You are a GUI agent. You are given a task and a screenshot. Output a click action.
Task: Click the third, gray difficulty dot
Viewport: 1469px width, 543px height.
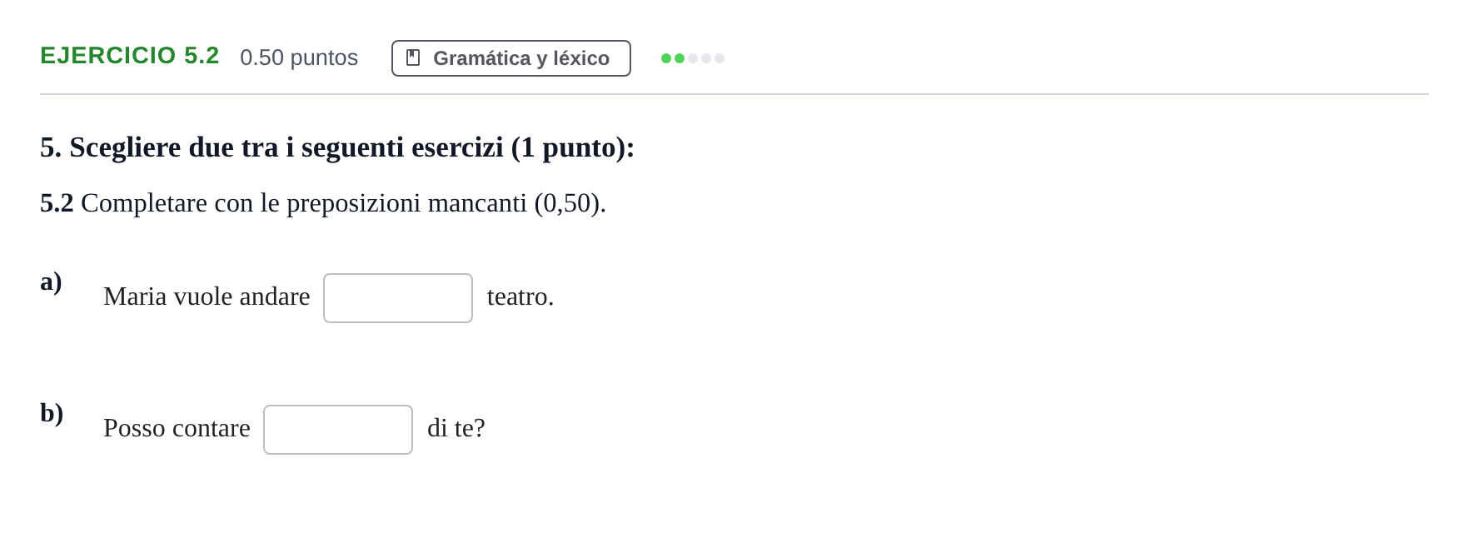point(693,58)
